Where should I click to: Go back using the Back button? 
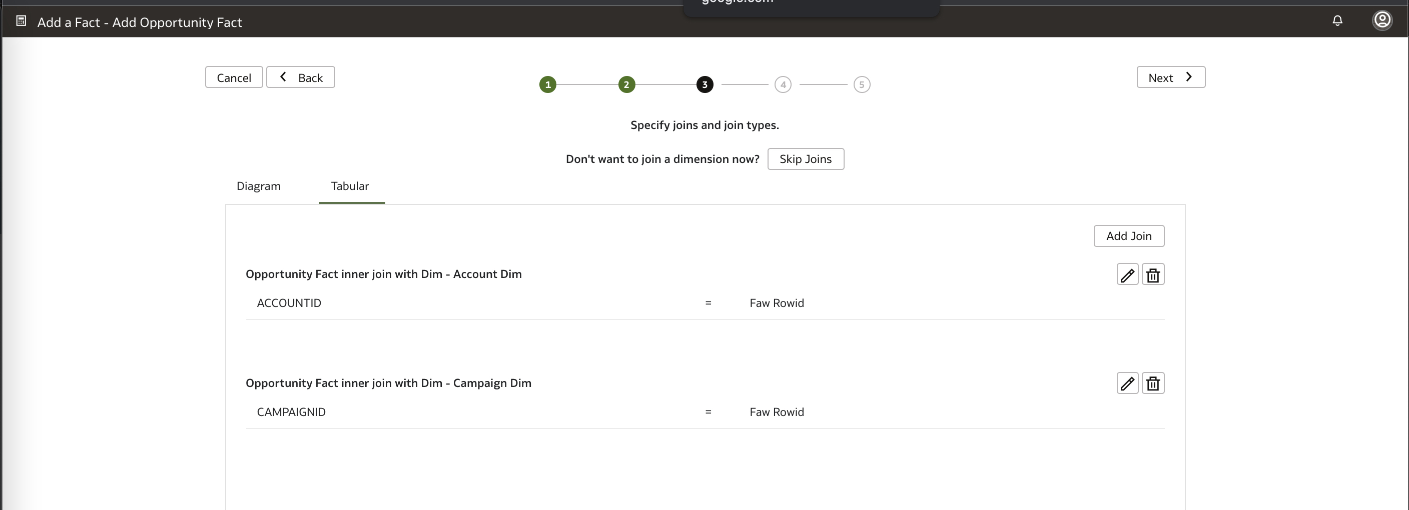coord(300,76)
